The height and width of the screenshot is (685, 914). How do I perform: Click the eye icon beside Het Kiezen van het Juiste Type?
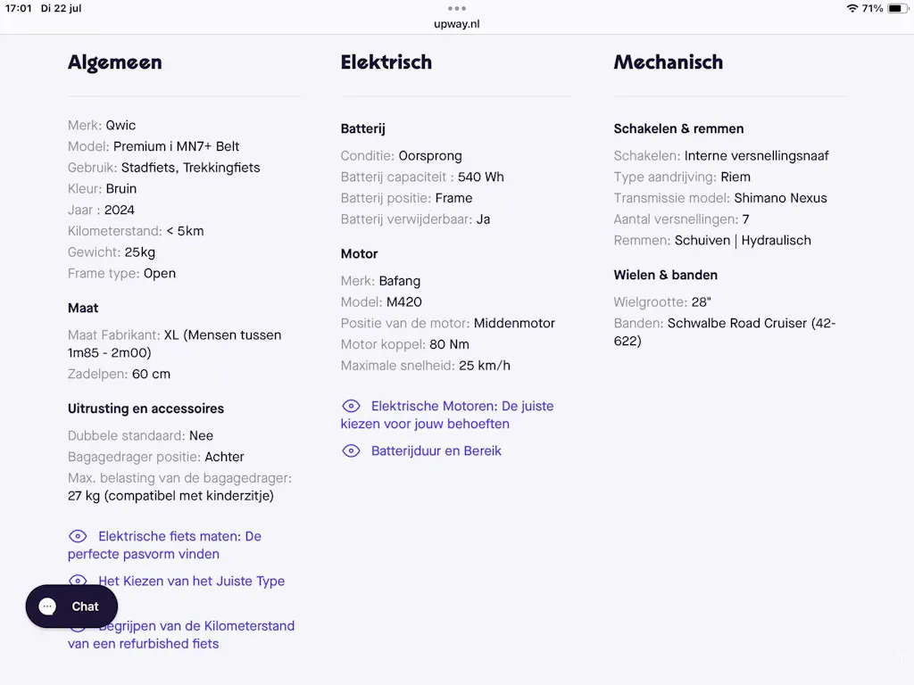[x=78, y=580]
